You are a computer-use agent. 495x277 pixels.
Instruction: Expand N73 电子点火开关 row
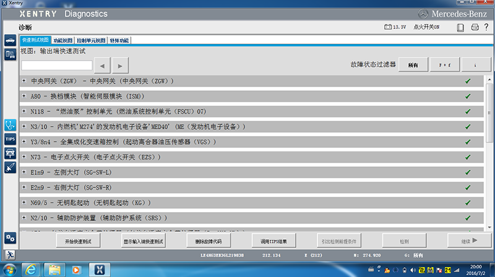pos(24,157)
